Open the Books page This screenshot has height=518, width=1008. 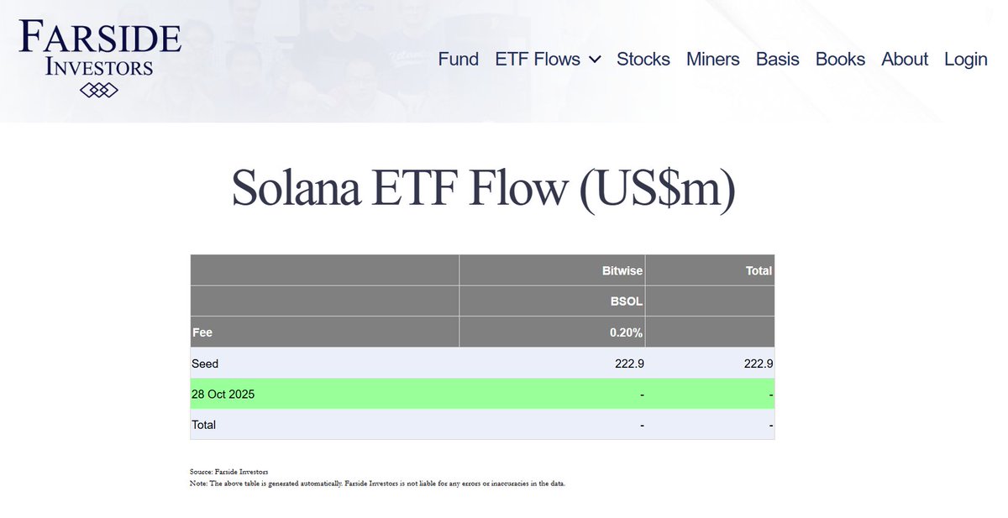(840, 60)
